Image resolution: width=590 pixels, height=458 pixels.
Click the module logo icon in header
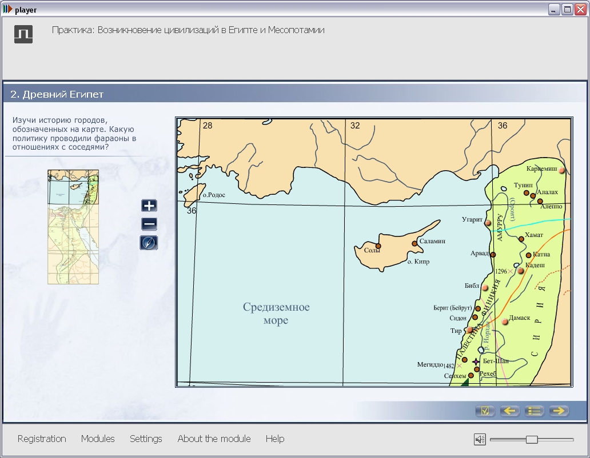[x=23, y=34]
